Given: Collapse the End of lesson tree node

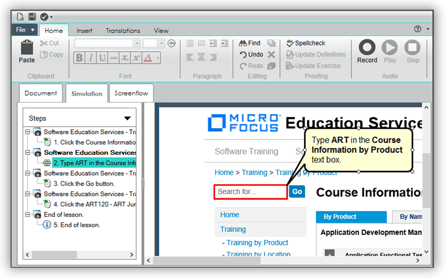Looking at the screenshot, I should pos(27,214).
